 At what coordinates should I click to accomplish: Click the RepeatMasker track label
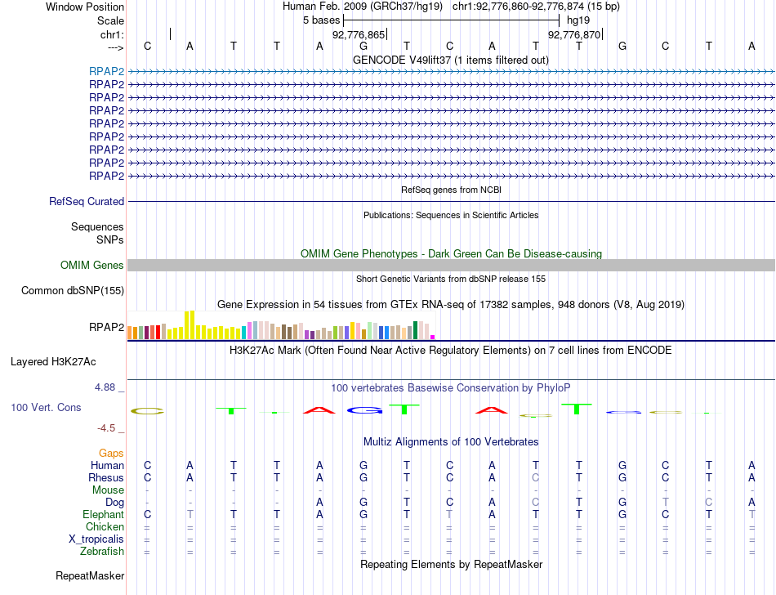tap(90, 575)
